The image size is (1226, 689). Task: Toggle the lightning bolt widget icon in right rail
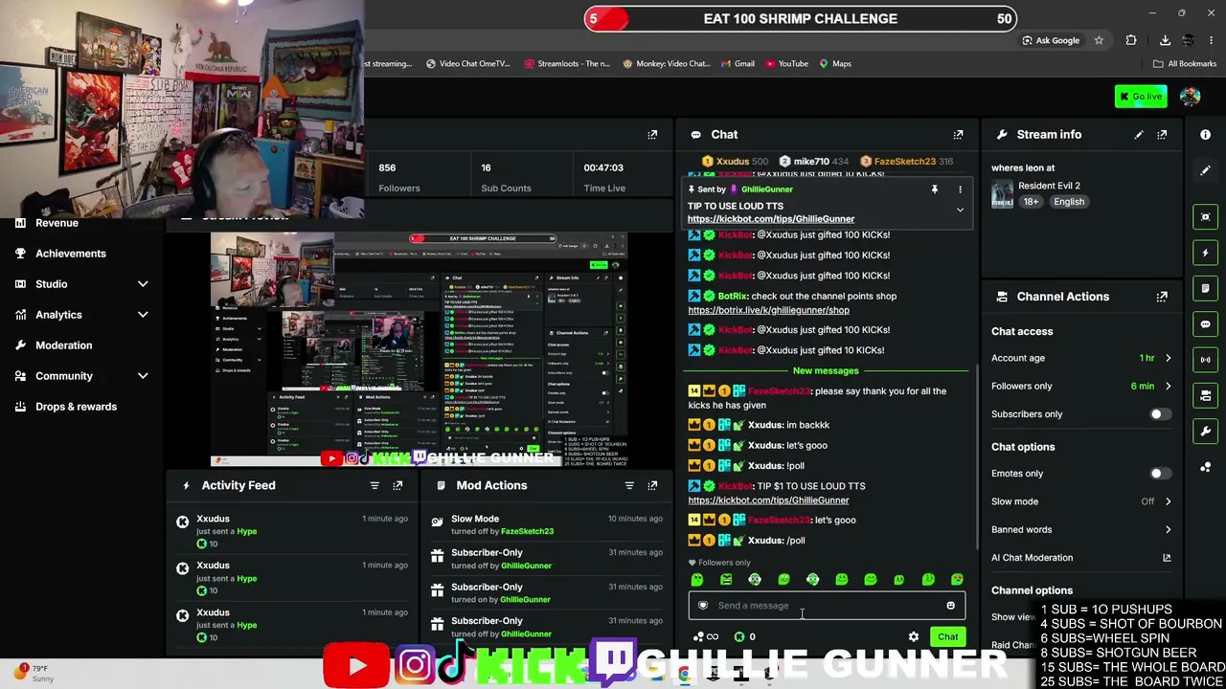pos(1205,253)
